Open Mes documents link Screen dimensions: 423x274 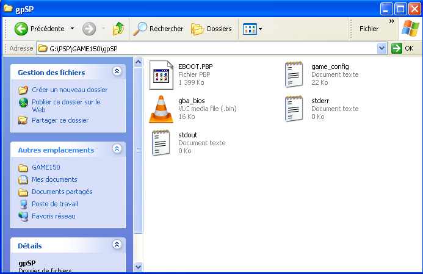(54, 179)
